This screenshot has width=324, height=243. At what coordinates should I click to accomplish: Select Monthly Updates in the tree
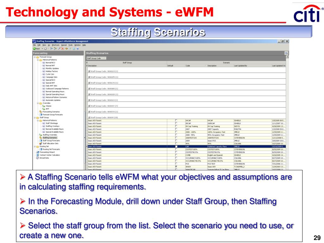pyautogui.click(x=52, y=68)
